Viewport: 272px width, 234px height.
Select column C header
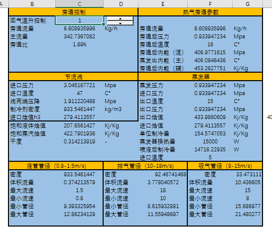[79, 4]
